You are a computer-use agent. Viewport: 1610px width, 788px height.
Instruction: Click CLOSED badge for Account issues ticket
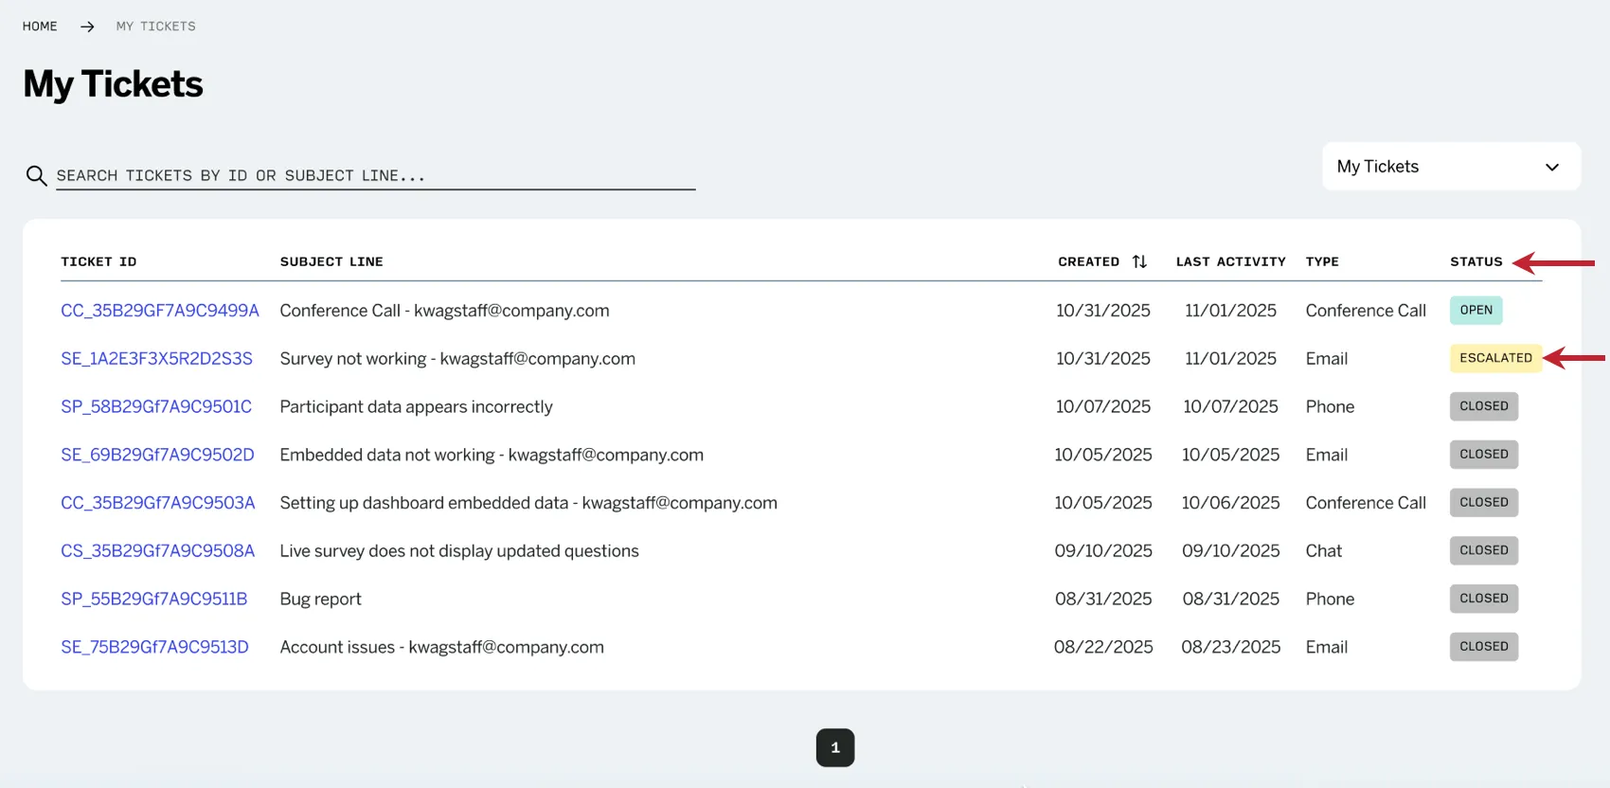tap(1484, 647)
